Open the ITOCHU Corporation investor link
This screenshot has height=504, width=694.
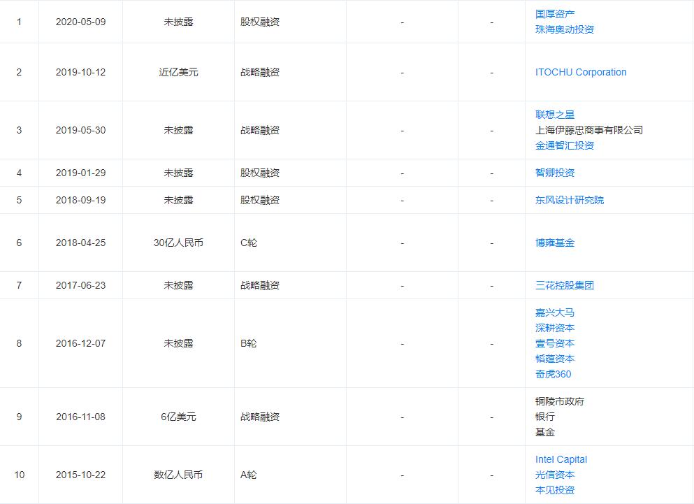[581, 72]
